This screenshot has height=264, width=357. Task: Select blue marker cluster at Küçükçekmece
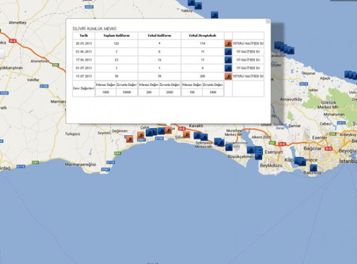click(x=299, y=161)
